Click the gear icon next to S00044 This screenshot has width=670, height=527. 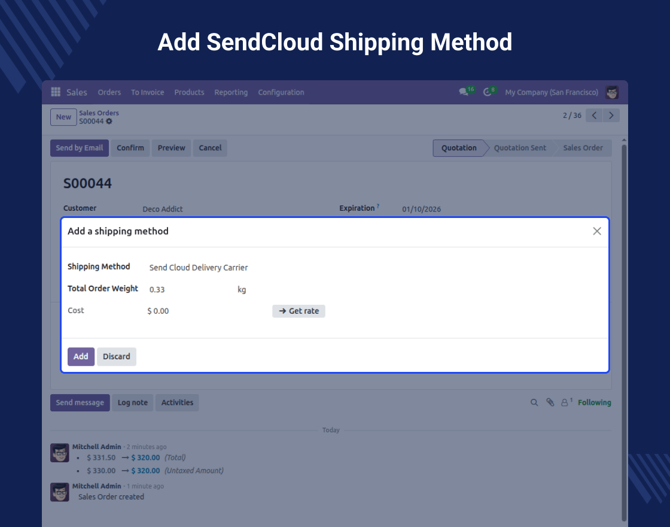click(109, 122)
